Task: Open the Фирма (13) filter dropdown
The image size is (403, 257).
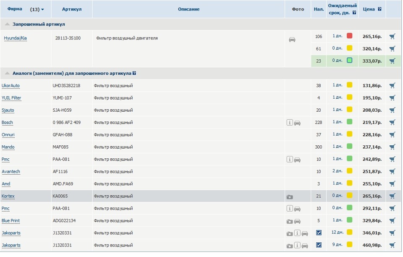Action: pos(37,9)
